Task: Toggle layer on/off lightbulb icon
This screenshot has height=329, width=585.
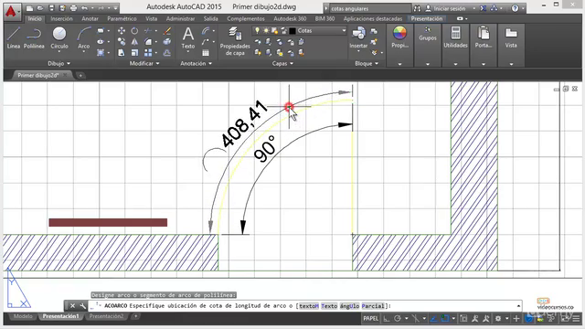Action: [x=257, y=30]
